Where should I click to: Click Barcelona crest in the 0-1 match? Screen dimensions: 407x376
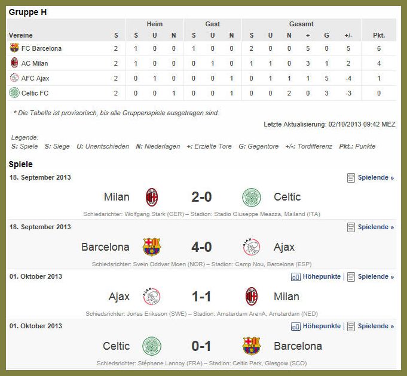[x=252, y=346]
